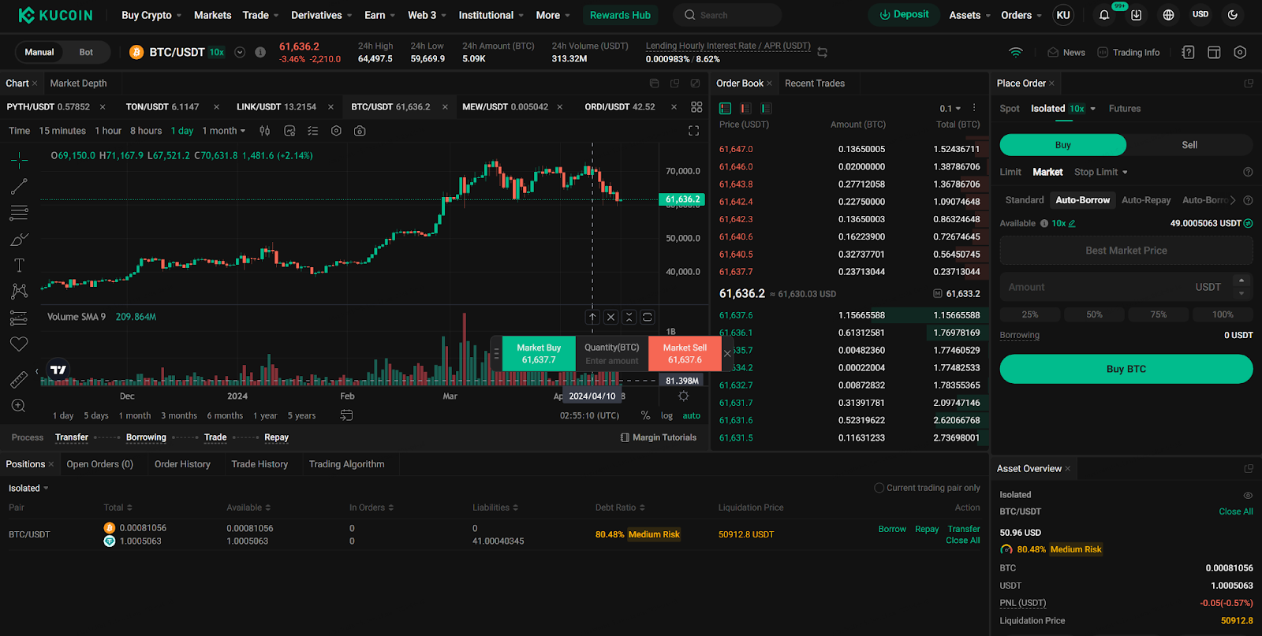This screenshot has height=636, width=1262.
Task: Toggle auto scale on chart
Action: coord(691,415)
